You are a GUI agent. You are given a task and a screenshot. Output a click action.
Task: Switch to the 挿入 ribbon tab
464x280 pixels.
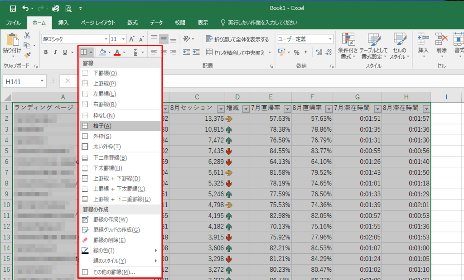pyautogui.click(x=63, y=23)
